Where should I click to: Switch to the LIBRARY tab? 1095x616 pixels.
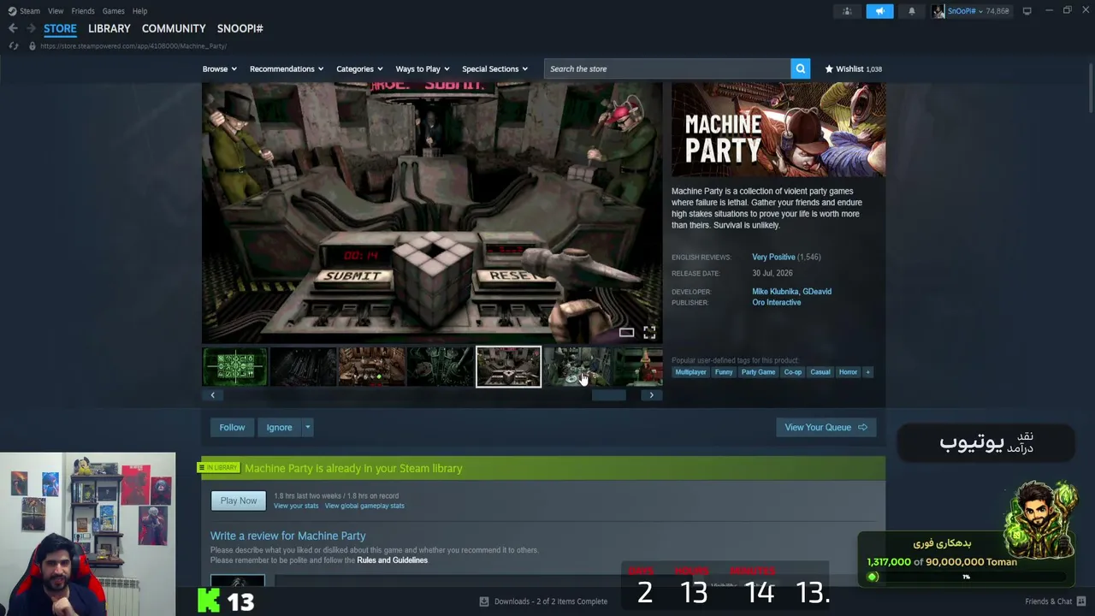pos(109,28)
